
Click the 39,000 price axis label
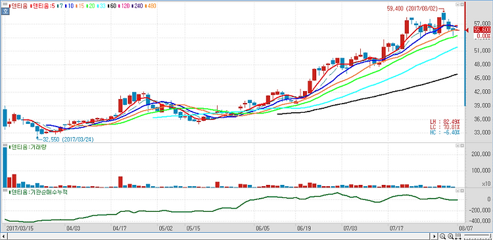click(x=482, y=106)
